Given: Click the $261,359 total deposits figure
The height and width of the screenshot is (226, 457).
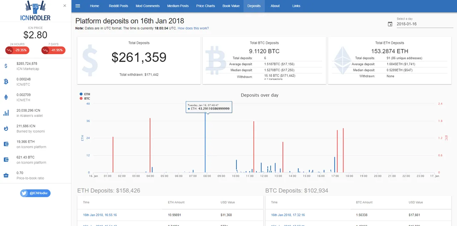Looking at the screenshot, I should 139,57.
